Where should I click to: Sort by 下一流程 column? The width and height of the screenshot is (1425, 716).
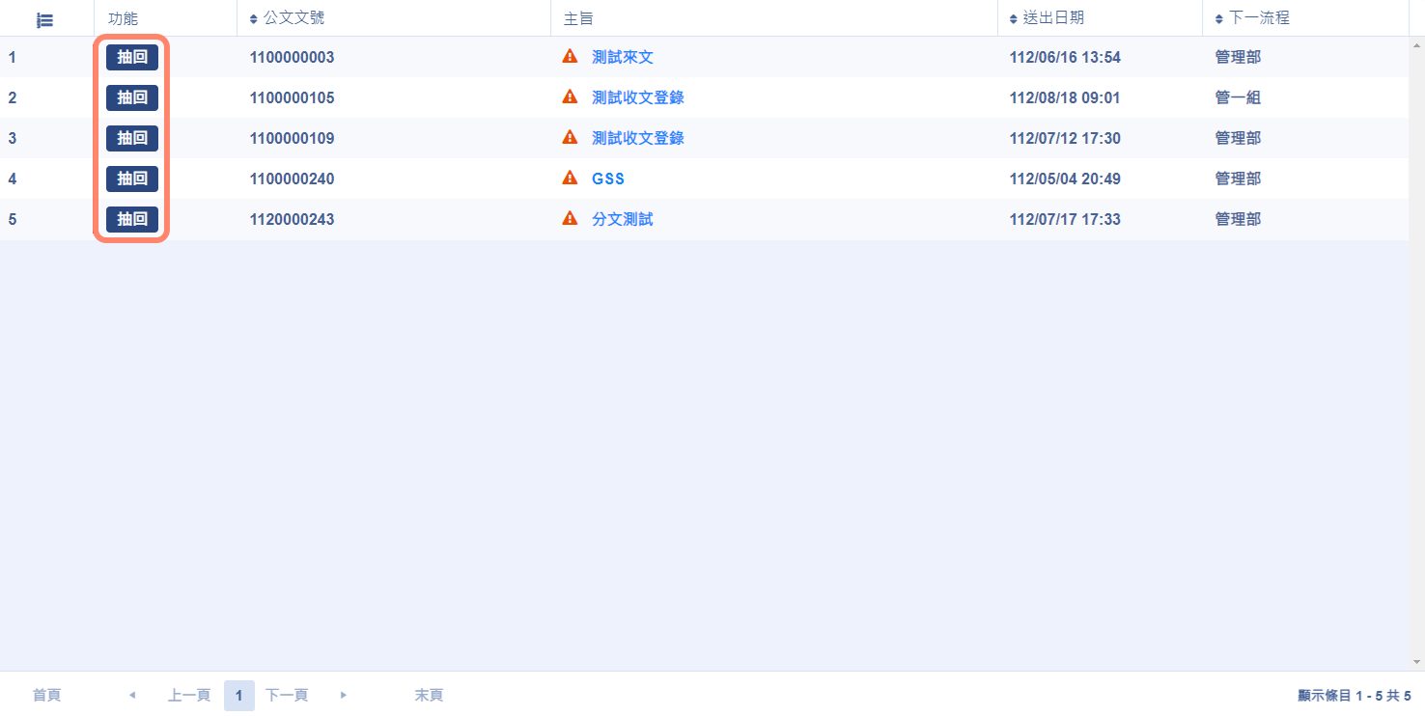point(1251,18)
